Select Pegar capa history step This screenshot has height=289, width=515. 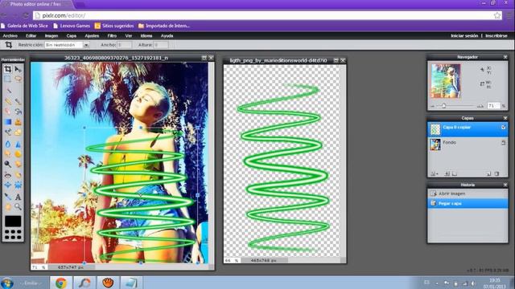(x=468, y=203)
